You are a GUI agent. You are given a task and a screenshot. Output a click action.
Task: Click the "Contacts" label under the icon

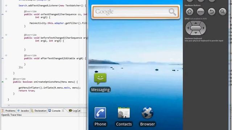coord(124,124)
